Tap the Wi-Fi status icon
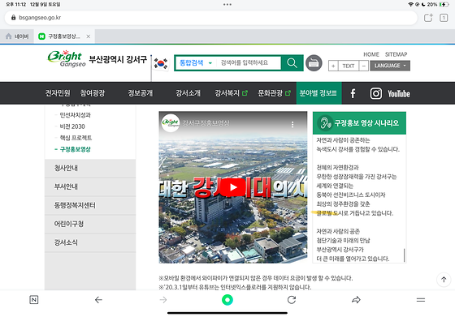This screenshot has height=317, width=455. [410, 4]
